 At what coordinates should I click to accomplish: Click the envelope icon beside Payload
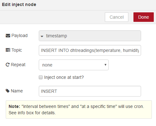tap(8, 36)
